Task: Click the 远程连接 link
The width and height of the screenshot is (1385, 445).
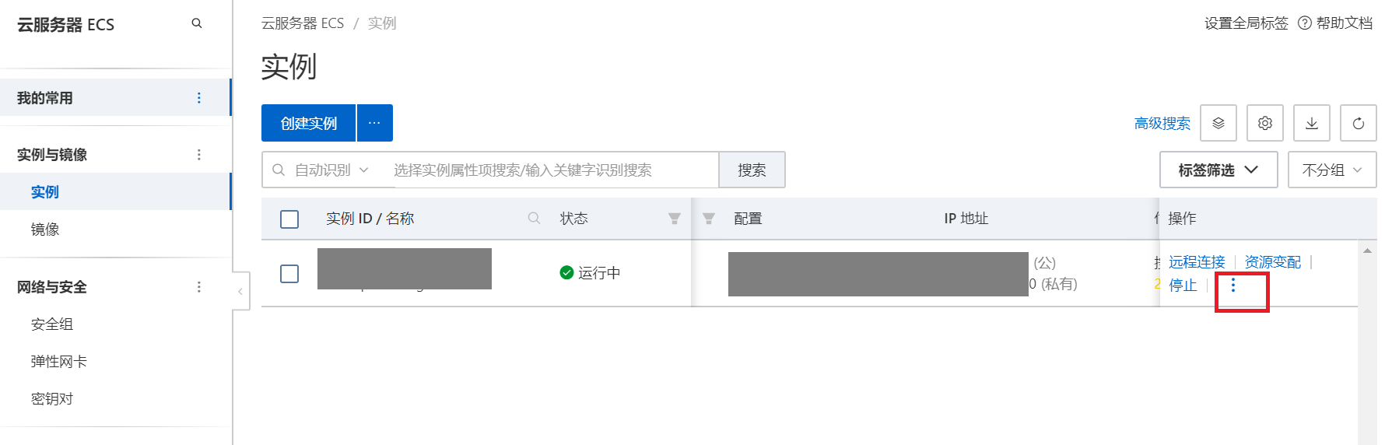Action: point(1197,262)
